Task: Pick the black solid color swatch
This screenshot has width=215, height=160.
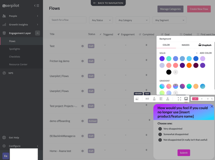Action: coord(169,71)
